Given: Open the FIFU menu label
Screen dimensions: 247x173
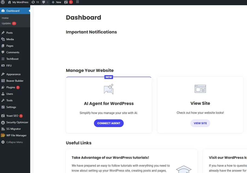Looking at the screenshot, I should click(x=9, y=65).
